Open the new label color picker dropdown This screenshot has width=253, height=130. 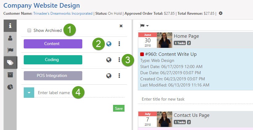tap(29, 92)
